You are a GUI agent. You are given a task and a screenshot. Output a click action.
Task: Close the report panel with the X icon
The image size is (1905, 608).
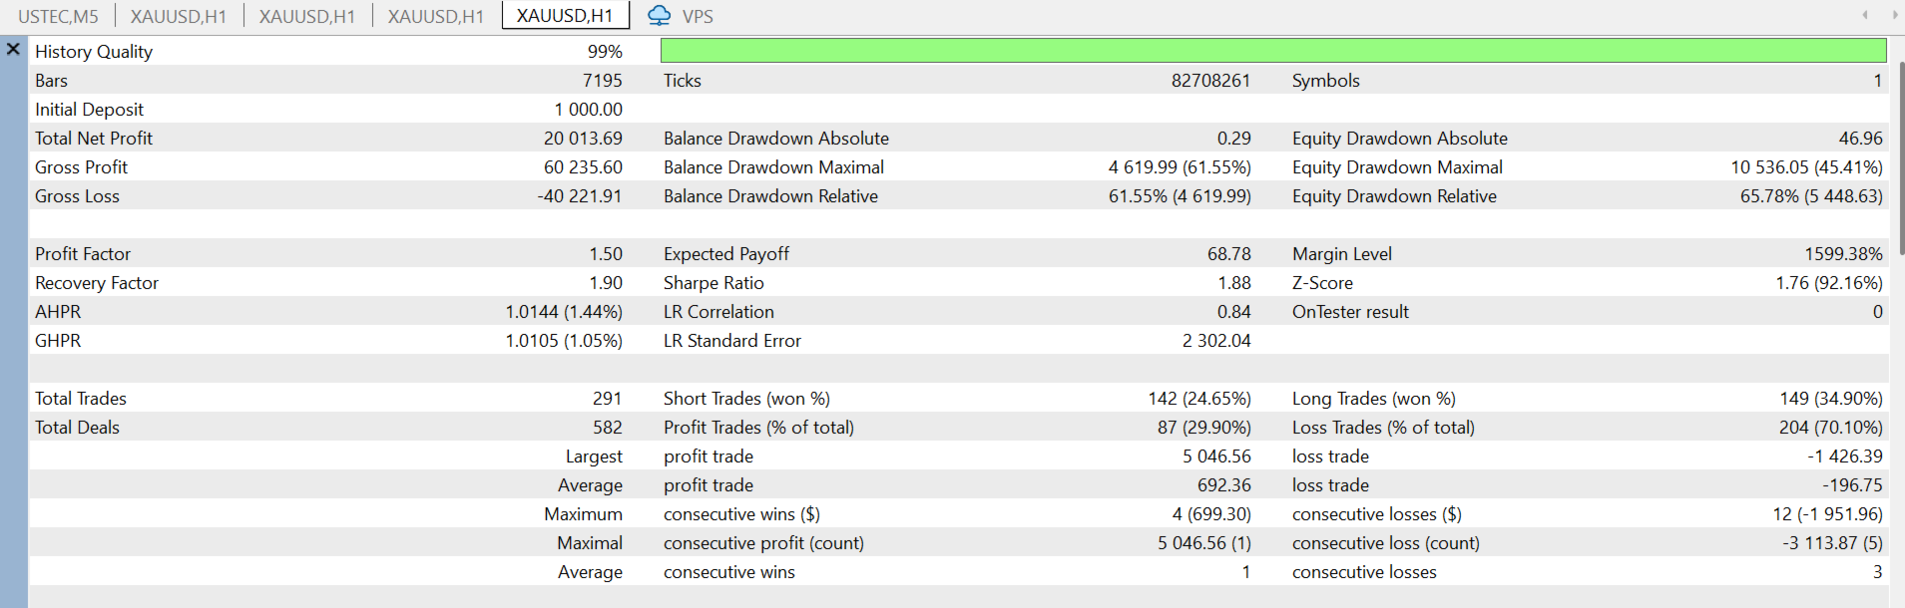13,49
